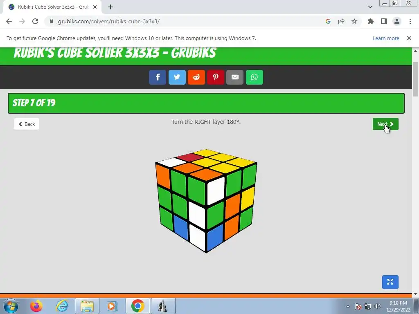The image size is (419, 314).
Task: Dismiss the Chrome update notice
Action: [409, 38]
